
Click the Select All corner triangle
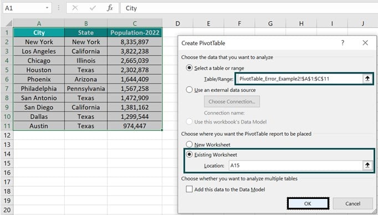pos(8,23)
